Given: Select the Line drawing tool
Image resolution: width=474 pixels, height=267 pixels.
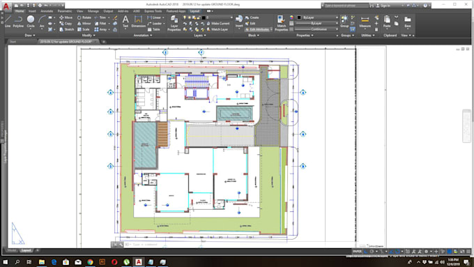Looking at the screenshot, I should point(8,21).
